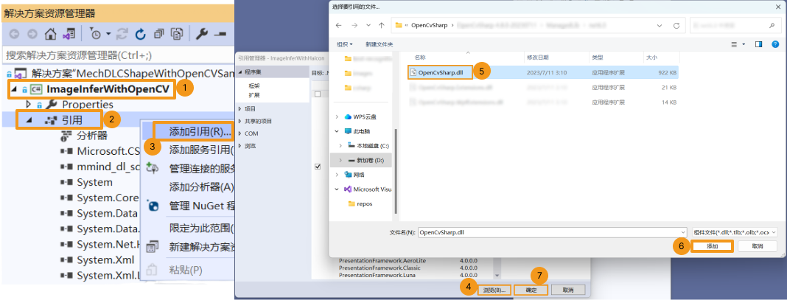Screen dimensions: 787x300
Task: Go up one folder level in file dialog
Action: (x=382, y=24)
